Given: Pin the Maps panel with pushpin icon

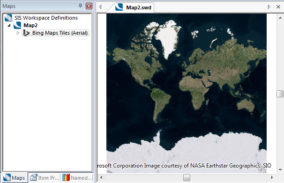Looking at the screenshot, I should [x=80, y=6].
